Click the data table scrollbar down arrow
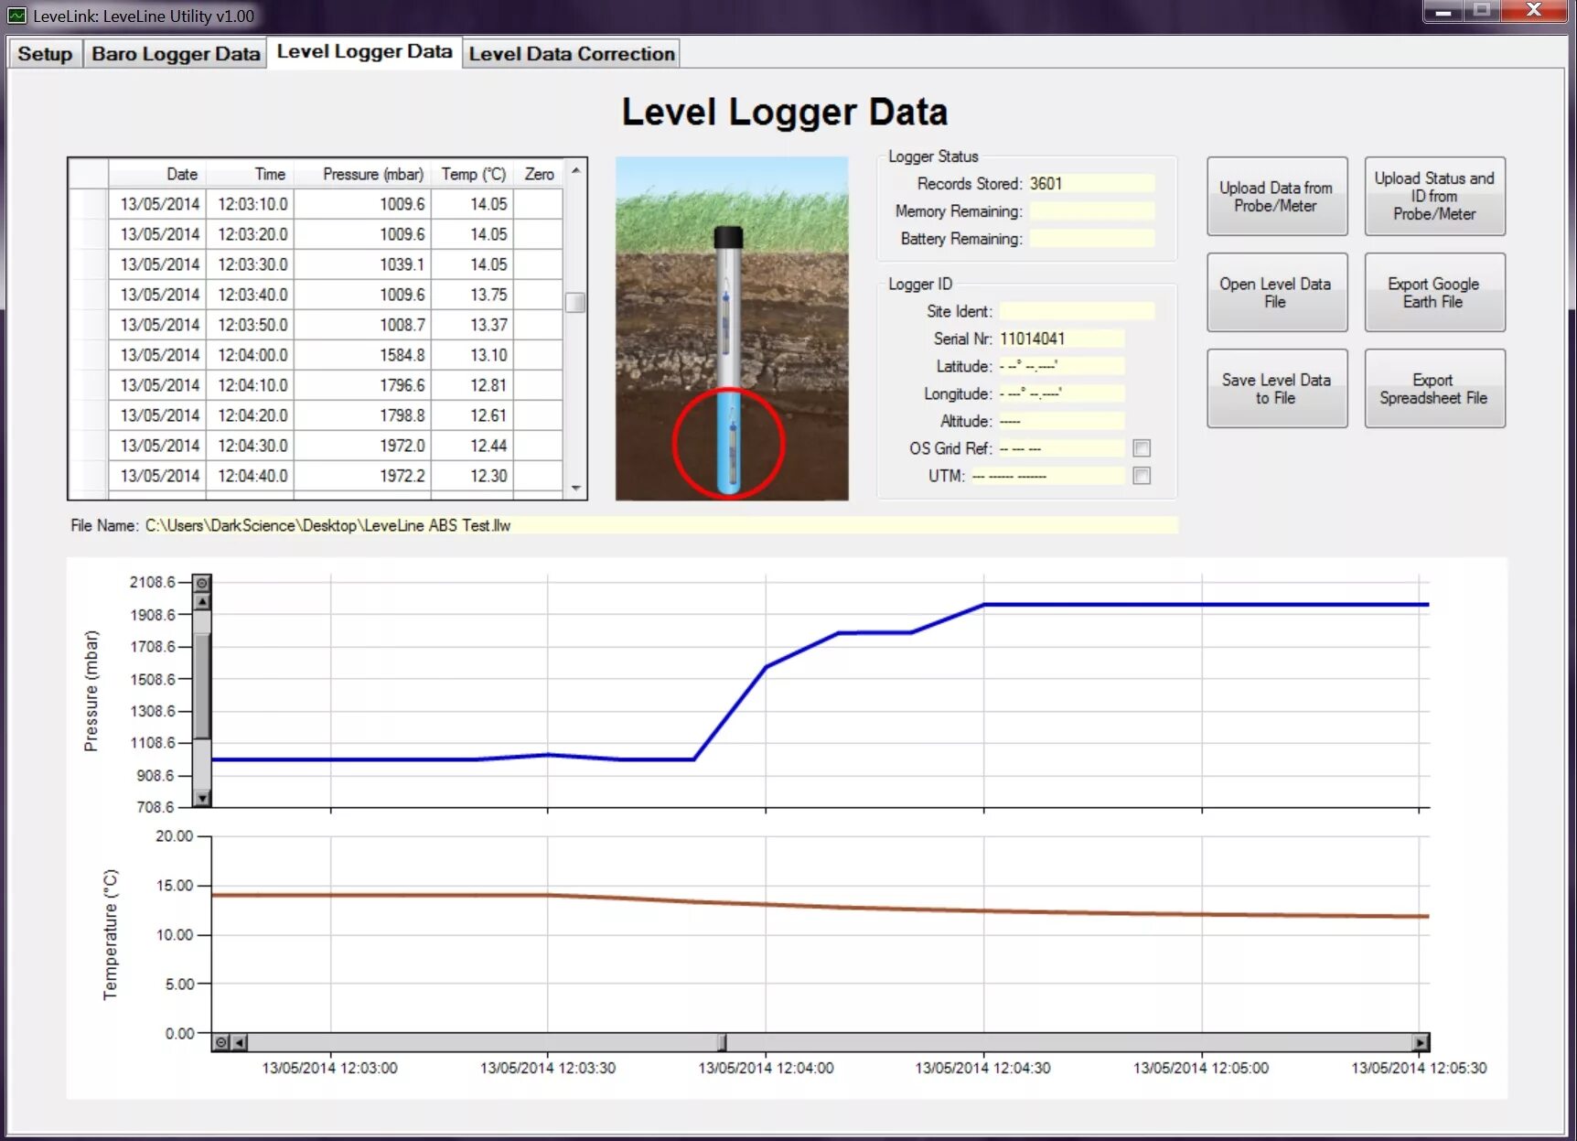 point(575,487)
